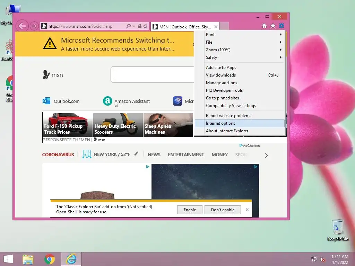Select Report website problems
This screenshot has width=355, height=266.
tap(240, 116)
